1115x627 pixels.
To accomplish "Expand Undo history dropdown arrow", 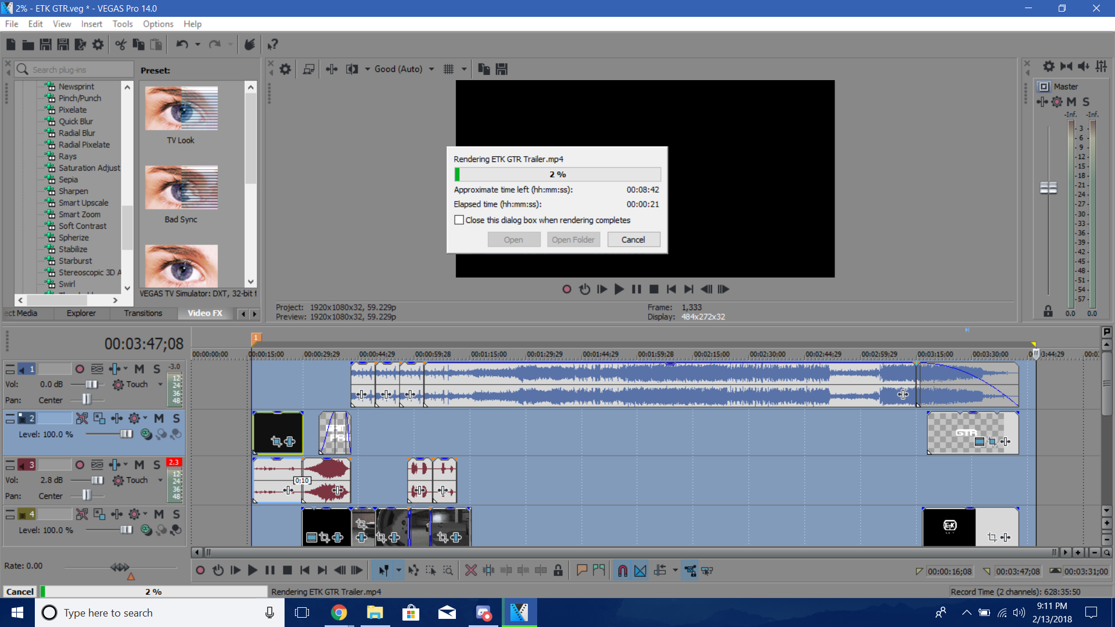I will [197, 45].
